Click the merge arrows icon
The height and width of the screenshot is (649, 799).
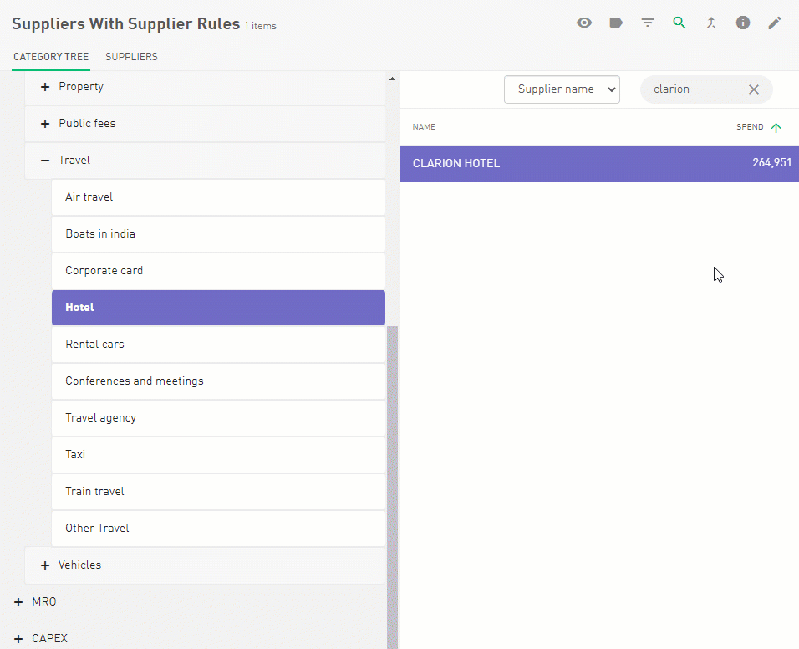tap(711, 23)
